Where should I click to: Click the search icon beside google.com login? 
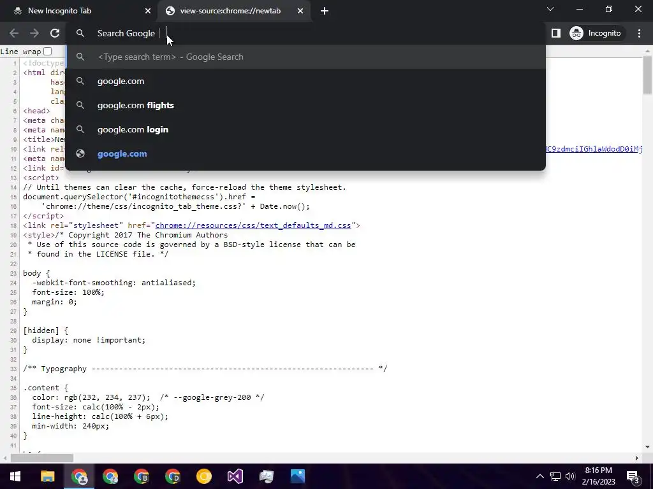[x=80, y=129]
